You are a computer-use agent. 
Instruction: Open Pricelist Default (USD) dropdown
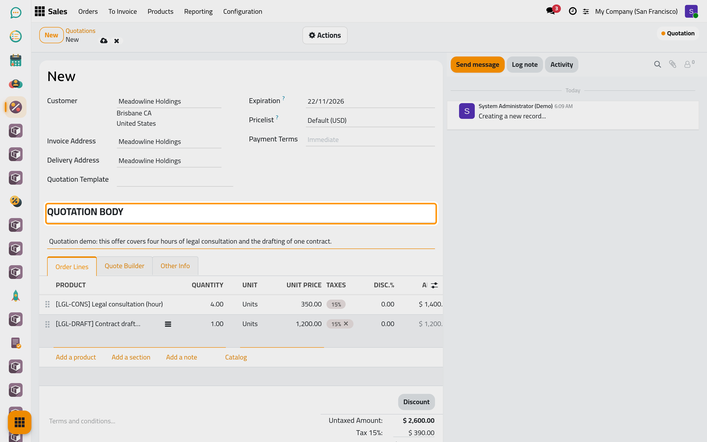pos(370,120)
